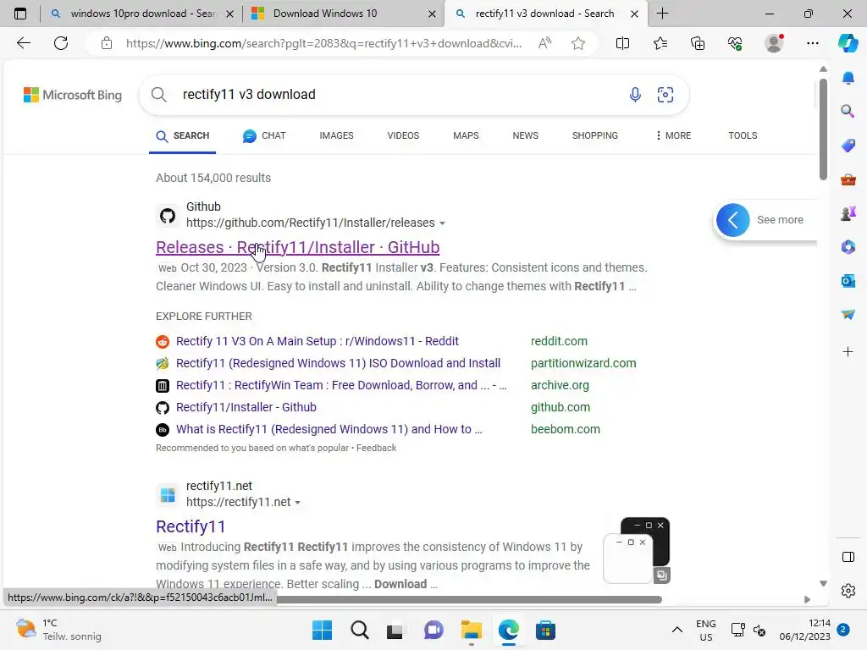Screen dimensions: 867x650
Task: Open RectifyWin Team archive.org link
Action: [x=340, y=385]
